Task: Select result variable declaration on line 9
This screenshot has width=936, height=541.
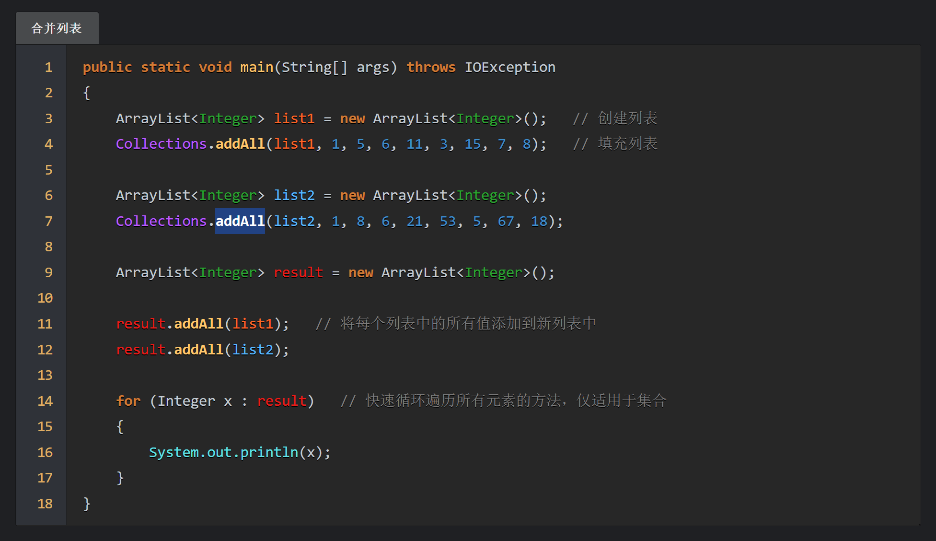Action: [298, 272]
